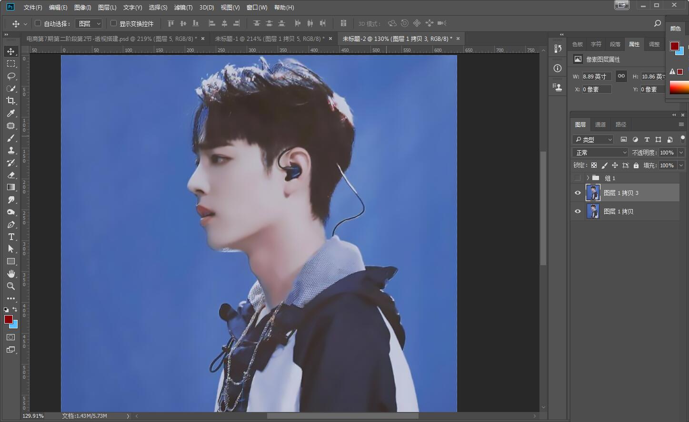The image size is (689, 422).
Task: Switch to the 未标题-1 document tab
Action: click(270, 39)
